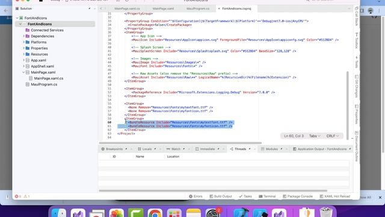Open System Settings from the Dock

pyautogui.click(x=212, y=213)
